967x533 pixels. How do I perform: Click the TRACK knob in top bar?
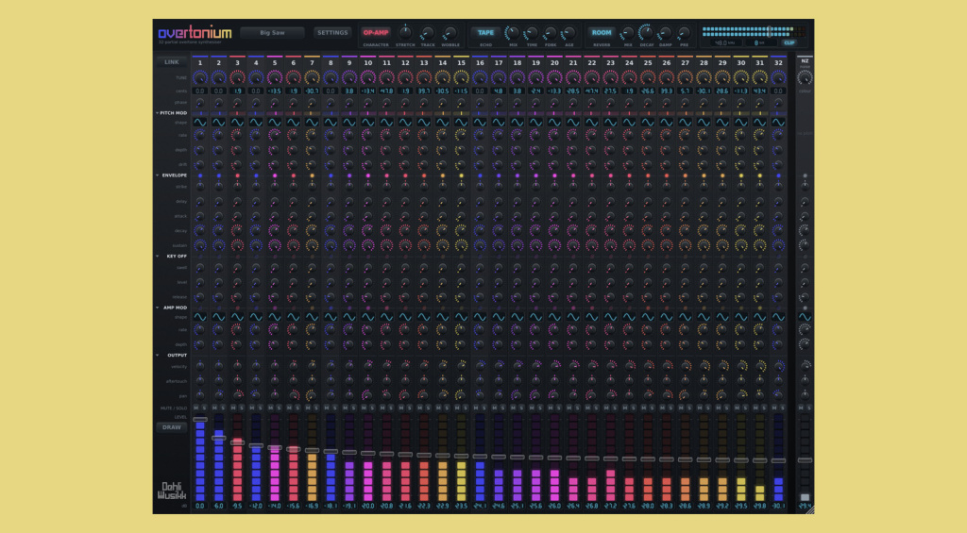click(428, 33)
